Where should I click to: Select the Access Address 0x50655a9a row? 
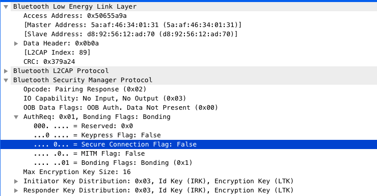tap(188, 16)
